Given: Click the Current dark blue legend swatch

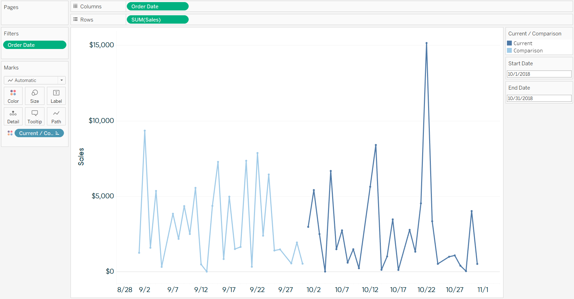Looking at the screenshot, I should pyautogui.click(x=509, y=43).
